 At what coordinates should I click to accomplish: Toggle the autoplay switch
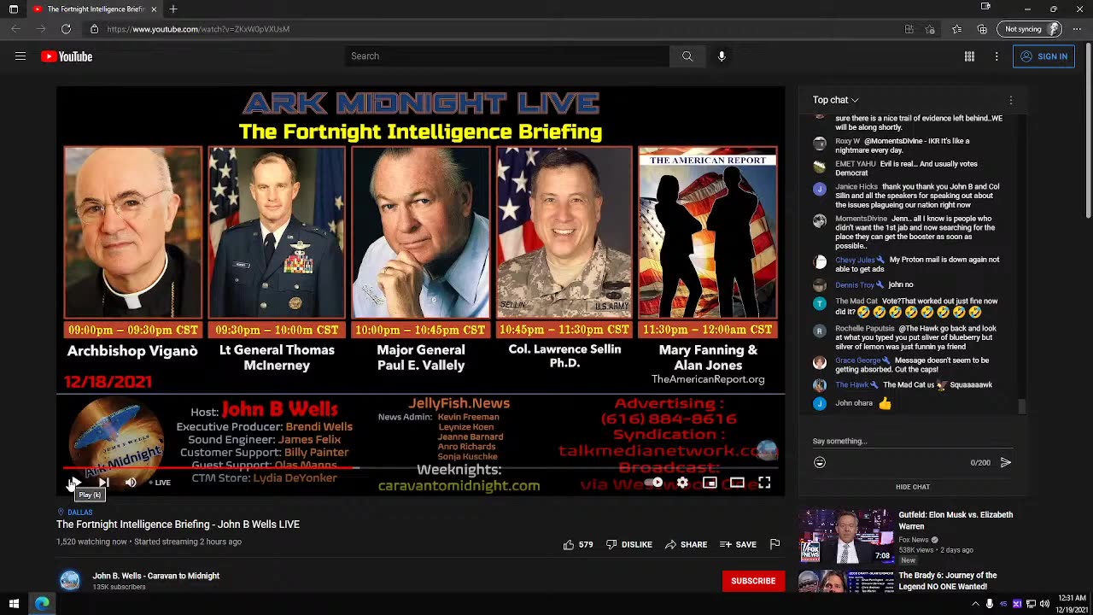653,483
